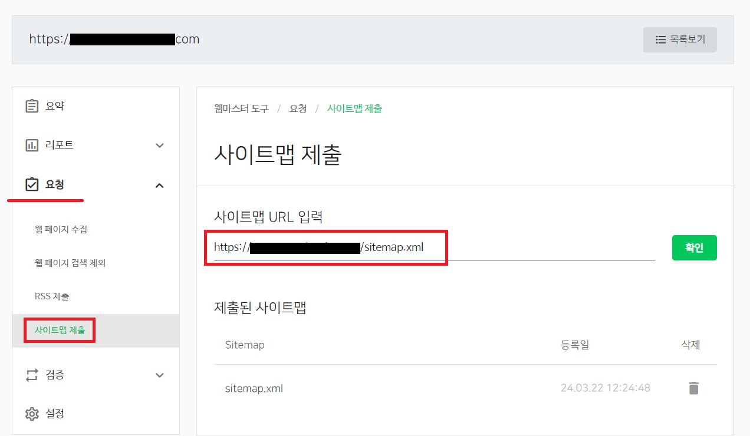This screenshot has height=436, width=750.
Task: Open 웹마스터 도구 breadcrumb link
Action: coord(241,108)
